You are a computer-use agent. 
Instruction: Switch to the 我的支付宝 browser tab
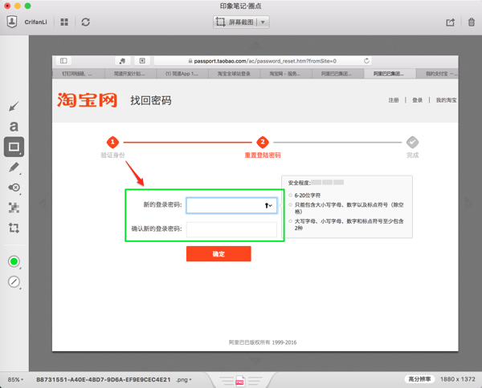point(438,74)
